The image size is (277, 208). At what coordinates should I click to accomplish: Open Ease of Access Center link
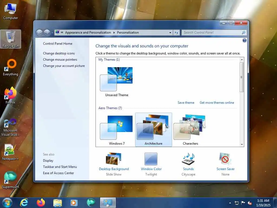pyautogui.click(x=58, y=173)
